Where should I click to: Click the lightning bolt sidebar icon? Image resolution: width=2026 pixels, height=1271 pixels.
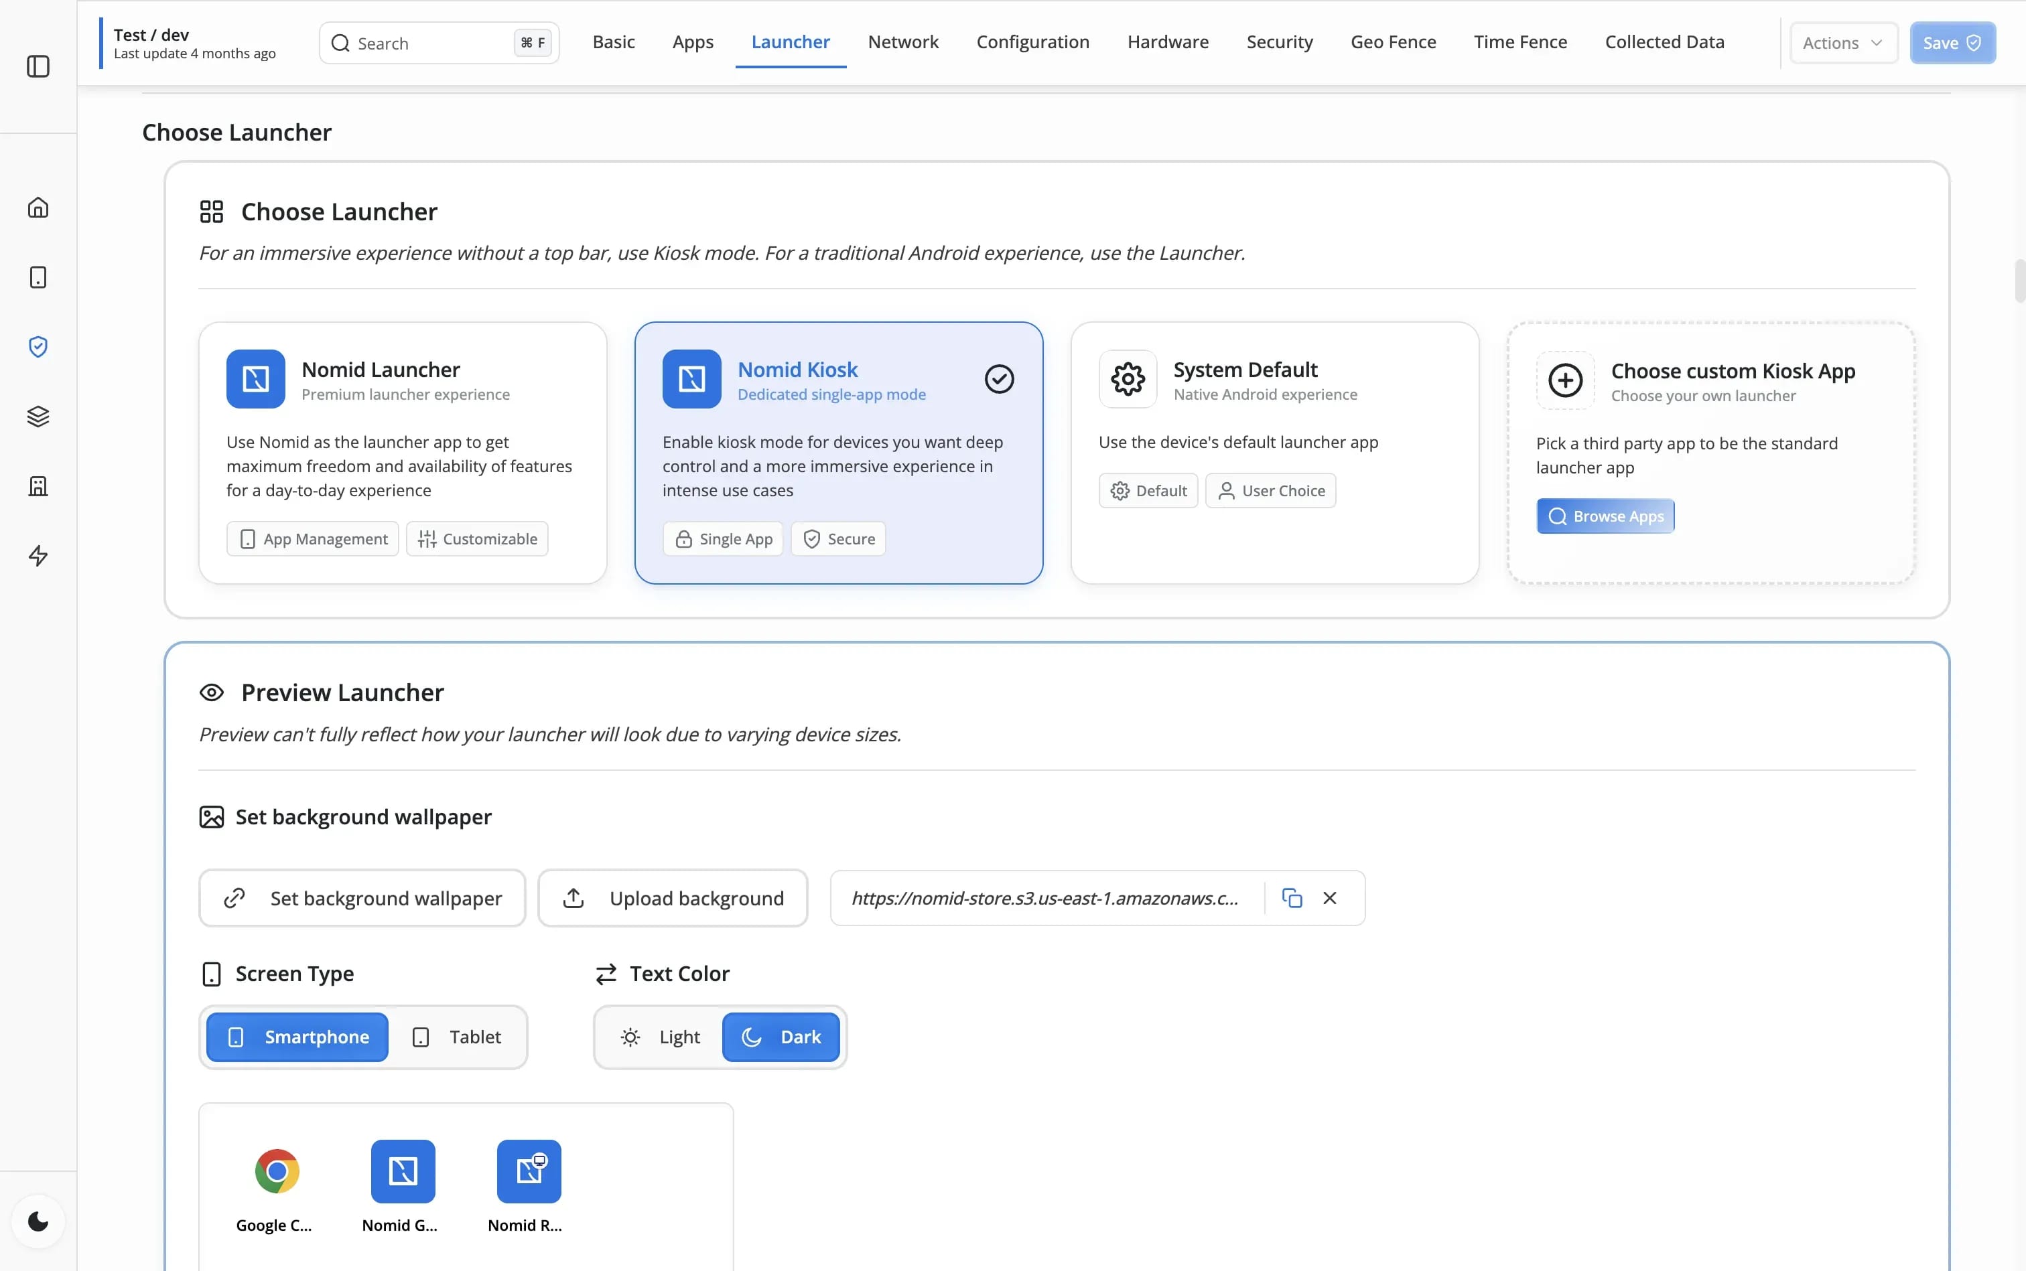[x=38, y=556]
